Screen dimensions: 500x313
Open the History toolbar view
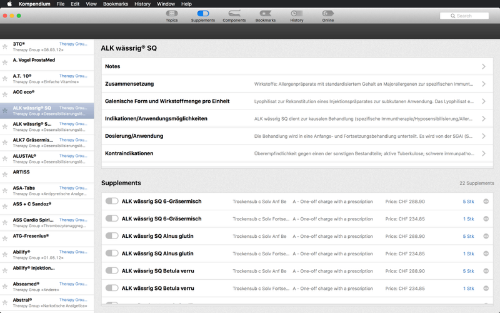coord(296,16)
